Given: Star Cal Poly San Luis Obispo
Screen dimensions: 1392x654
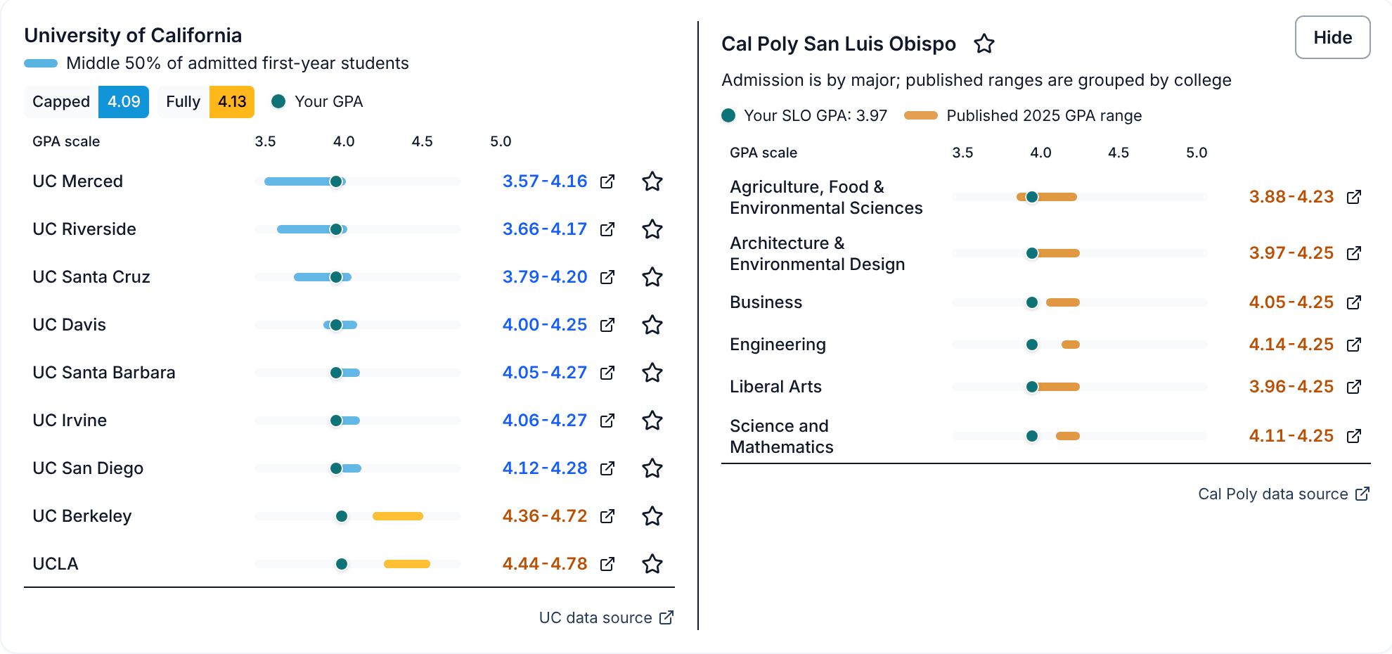Looking at the screenshot, I should click(x=984, y=44).
